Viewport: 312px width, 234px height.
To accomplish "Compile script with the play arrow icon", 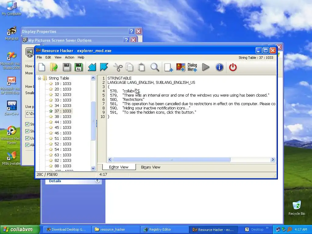I will 206,67.
